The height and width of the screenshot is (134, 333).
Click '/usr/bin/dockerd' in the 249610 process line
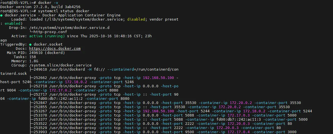pyautogui.click(x=67, y=69)
